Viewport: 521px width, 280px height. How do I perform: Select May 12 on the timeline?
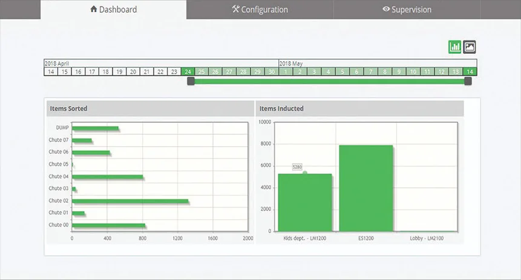441,71
